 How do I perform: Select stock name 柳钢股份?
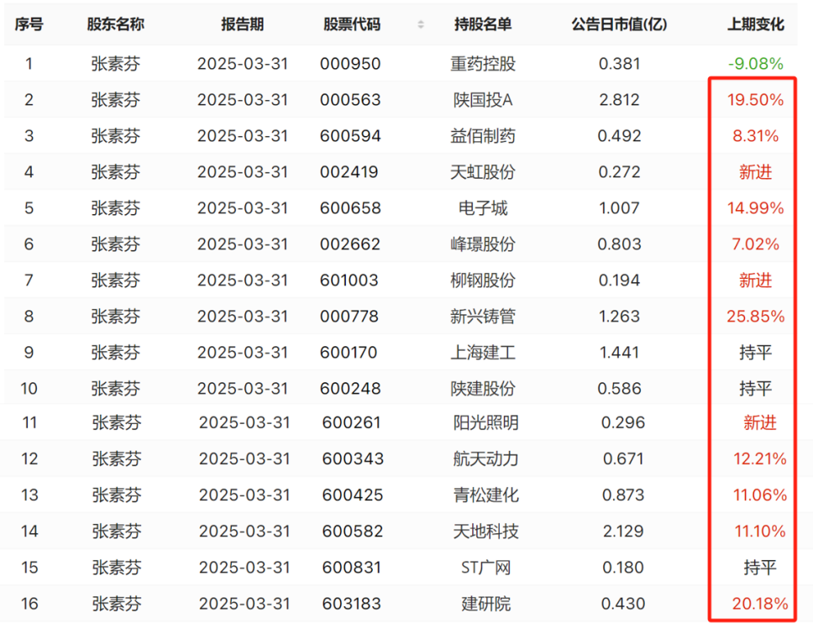coord(483,280)
